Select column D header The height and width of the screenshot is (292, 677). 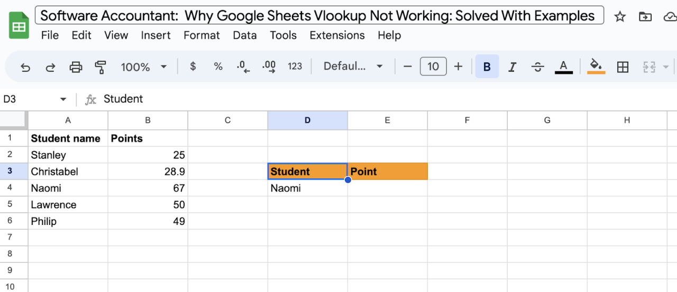tap(308, 120)
